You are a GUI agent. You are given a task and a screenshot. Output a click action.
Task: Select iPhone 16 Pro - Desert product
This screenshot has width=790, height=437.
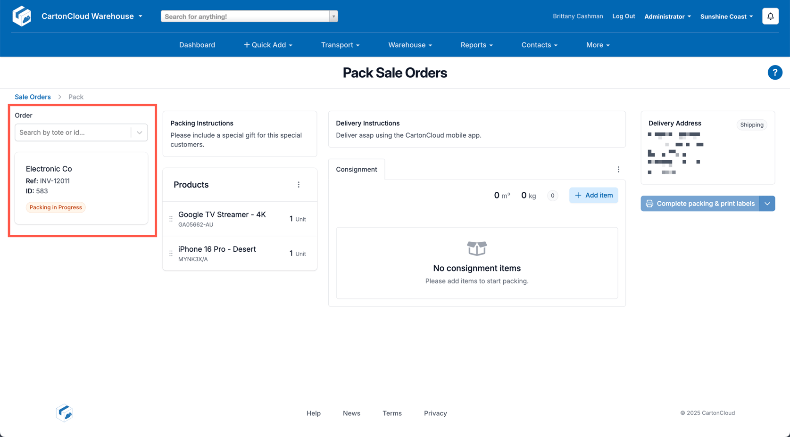click(240, 254)
